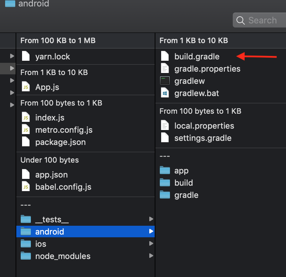Expand the ios folder disclosure arrow
286x277 pixels.
click(x=151, y=244)
